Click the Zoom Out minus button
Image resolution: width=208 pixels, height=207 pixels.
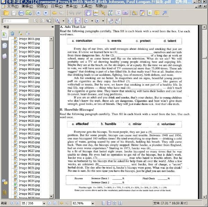click(x=86, y=21)
